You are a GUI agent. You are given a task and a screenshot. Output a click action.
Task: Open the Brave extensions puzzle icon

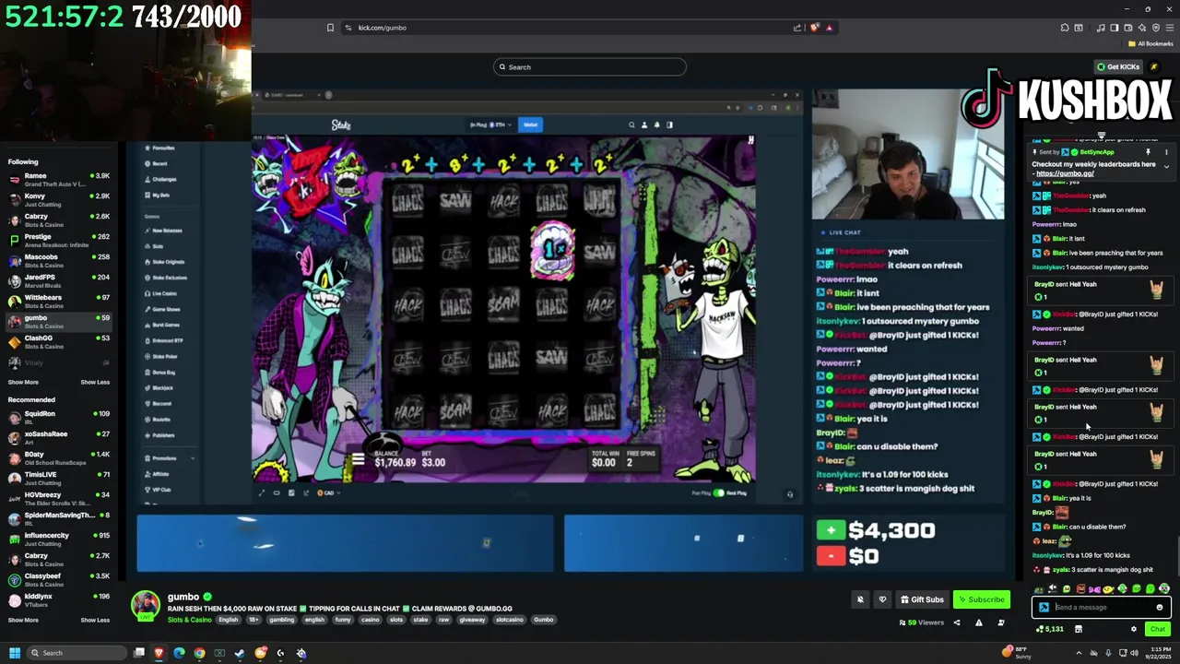coord(1065,28)
